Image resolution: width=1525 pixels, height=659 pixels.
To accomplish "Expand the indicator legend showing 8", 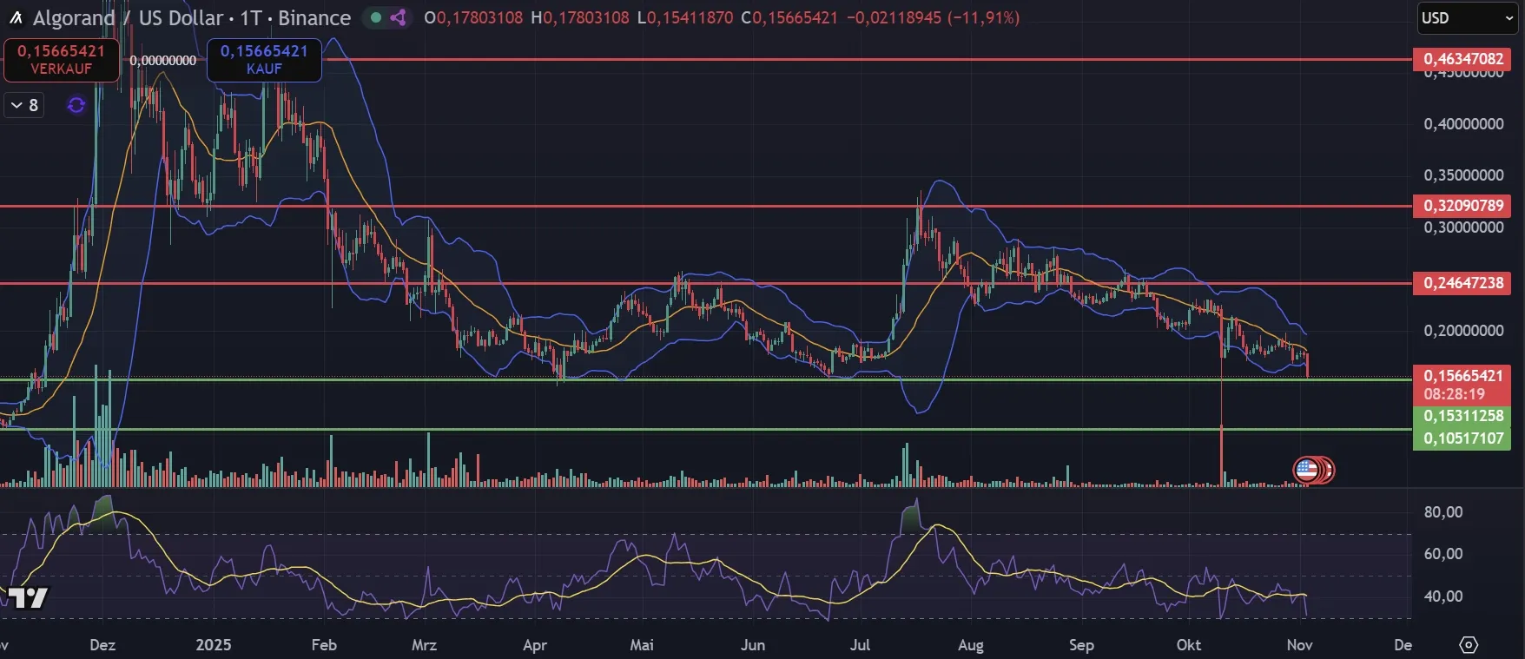I will coord(24,105).
